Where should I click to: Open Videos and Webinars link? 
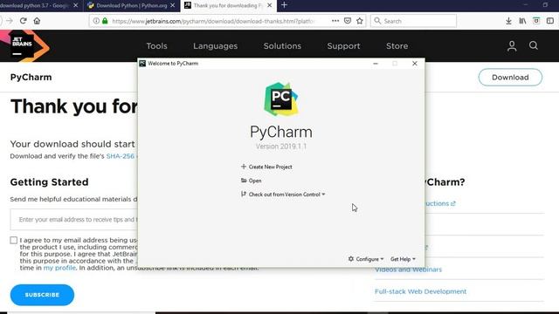click(408, 270)
